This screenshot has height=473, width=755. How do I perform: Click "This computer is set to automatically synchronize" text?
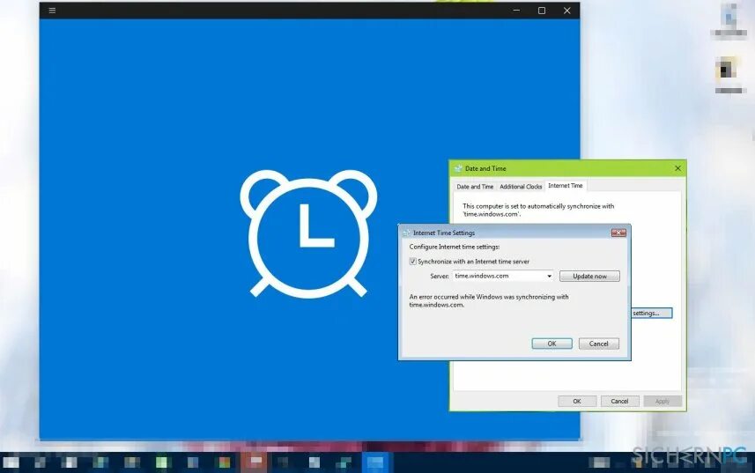pyautogui.click(x=538, y=211)
